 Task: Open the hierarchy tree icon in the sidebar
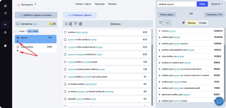tap(5, 32)
